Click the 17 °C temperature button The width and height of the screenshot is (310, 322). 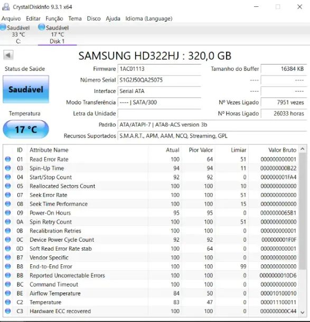26,130
